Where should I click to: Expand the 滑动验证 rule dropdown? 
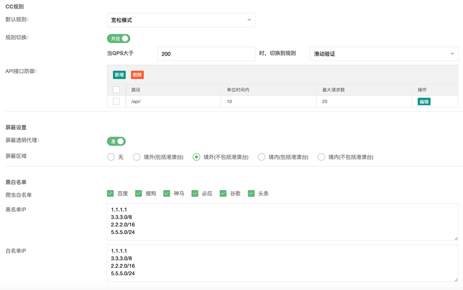pos(383,54)
